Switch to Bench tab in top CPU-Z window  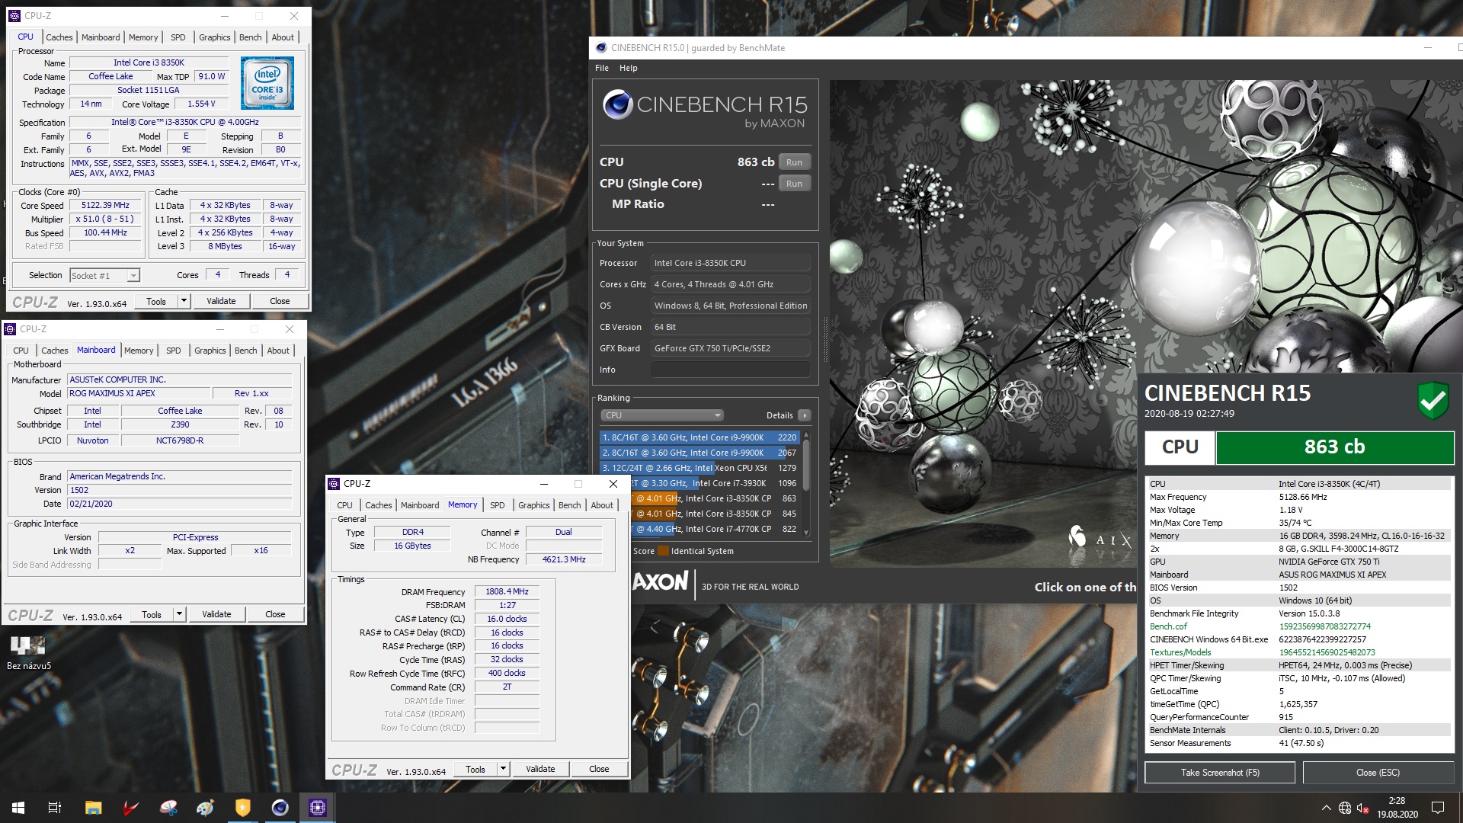[x=251, y=37]
